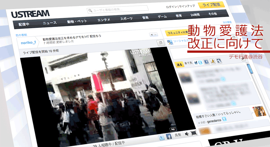Open the 動物・ペット category tab
Screen dimensions: 270x147
pyautogui.click(x=77, y=21)
